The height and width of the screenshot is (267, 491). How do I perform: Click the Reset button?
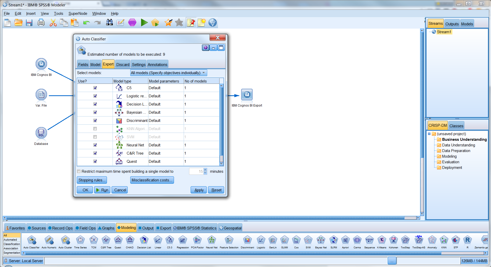point(216,190)
